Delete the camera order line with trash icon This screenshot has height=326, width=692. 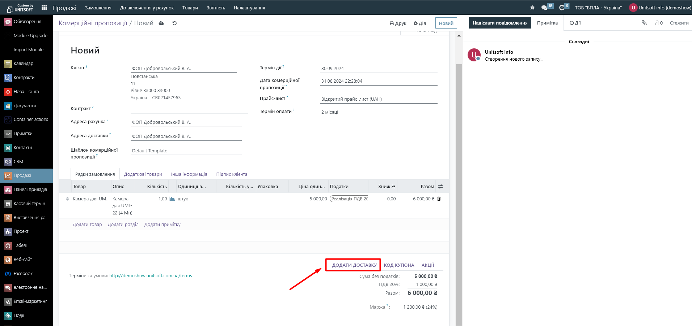pyautogui.click(x=439, y=199)
